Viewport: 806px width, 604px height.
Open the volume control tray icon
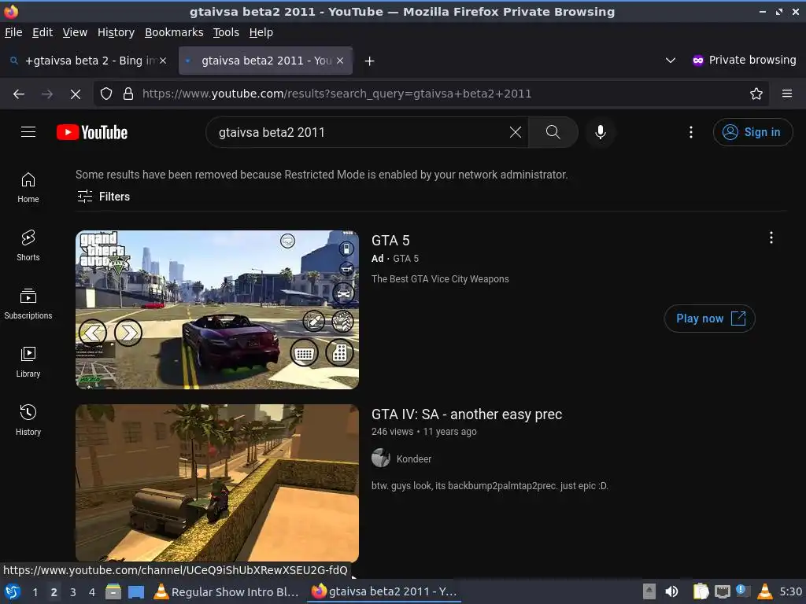coord(671,591)
